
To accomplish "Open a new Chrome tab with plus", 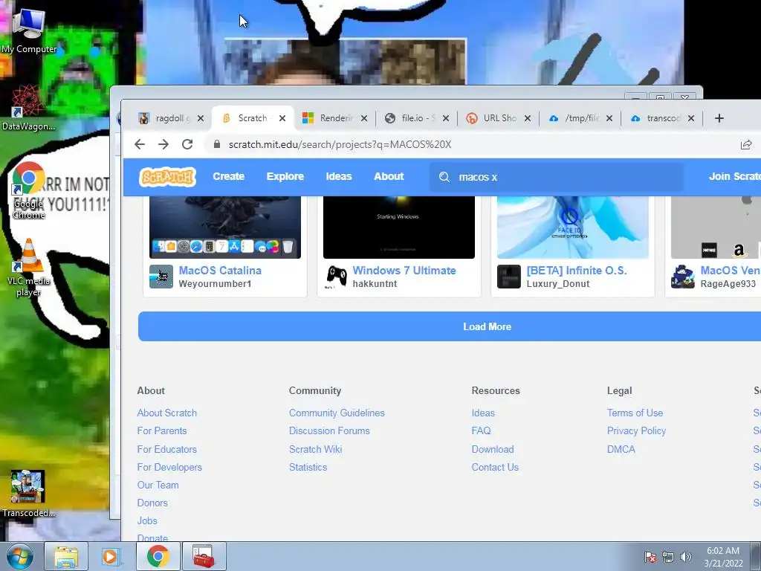I will [719, 118].
